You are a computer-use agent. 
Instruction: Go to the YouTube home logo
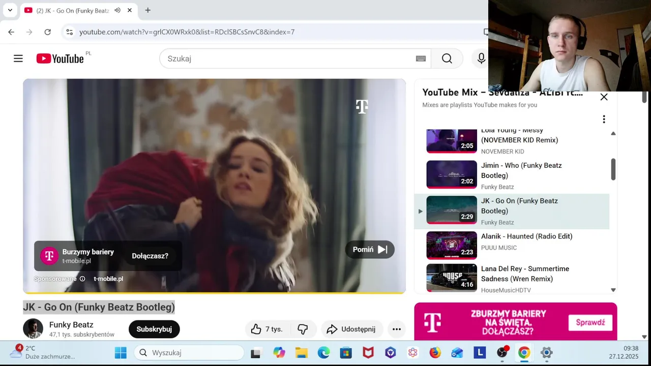pos(60,58)
